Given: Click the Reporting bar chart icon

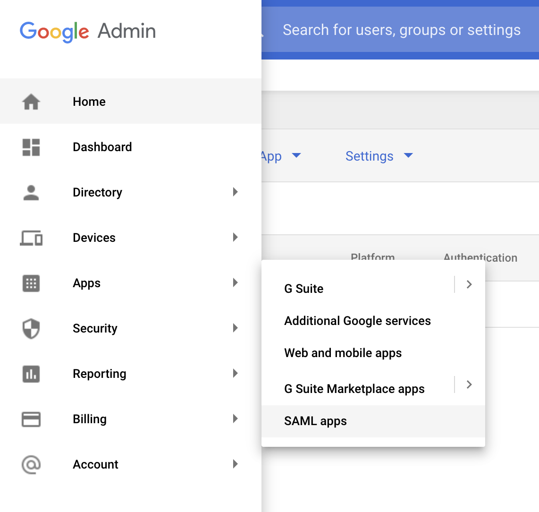Looking at the screenshot, I should click(x=31, y=374).
